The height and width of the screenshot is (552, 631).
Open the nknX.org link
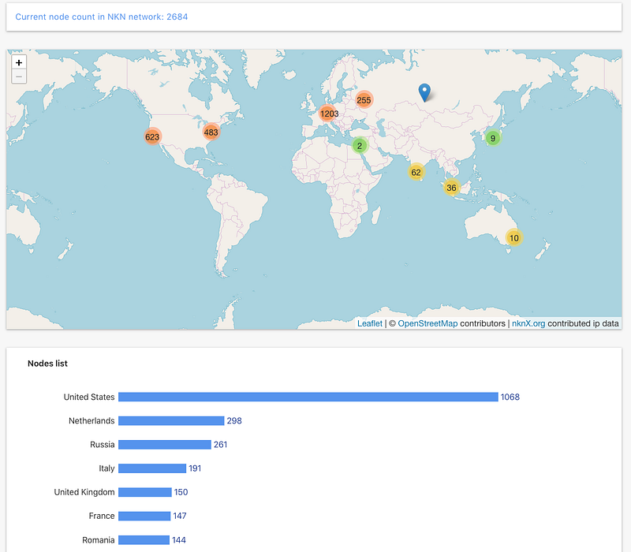pos(528,323)
